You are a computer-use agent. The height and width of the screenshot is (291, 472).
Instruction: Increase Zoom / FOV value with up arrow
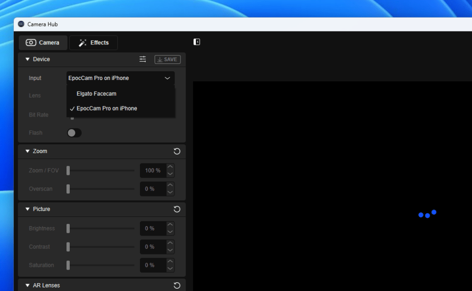[x=170, y=167]
